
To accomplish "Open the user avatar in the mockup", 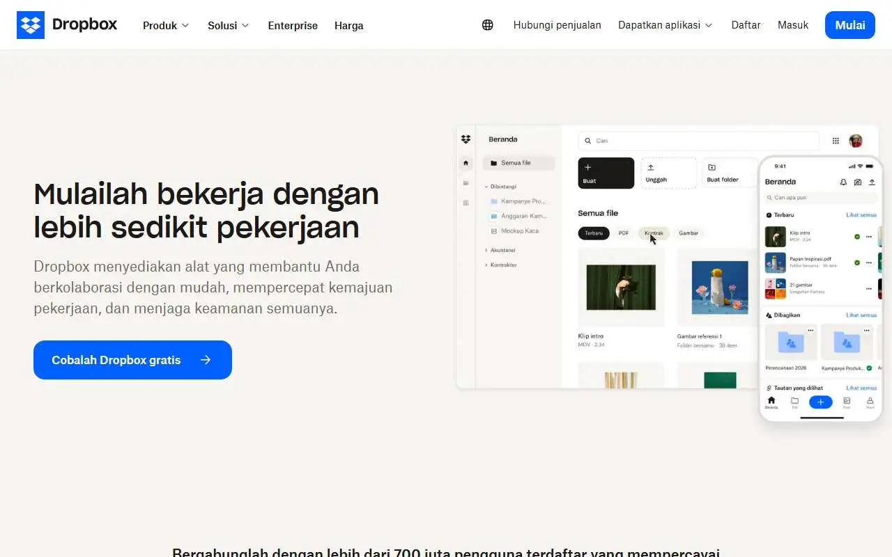I will point(856,141).
